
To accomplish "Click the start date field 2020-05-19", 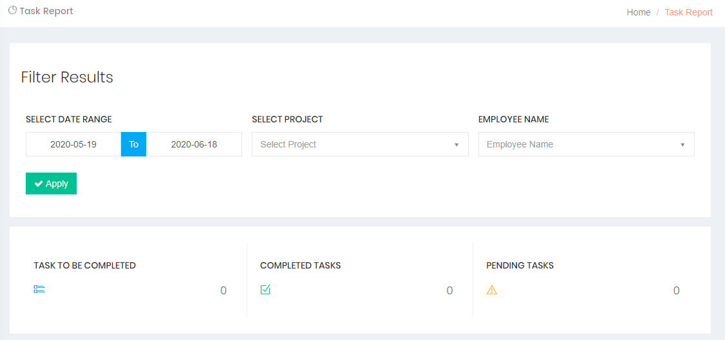I will click(73, 144).
